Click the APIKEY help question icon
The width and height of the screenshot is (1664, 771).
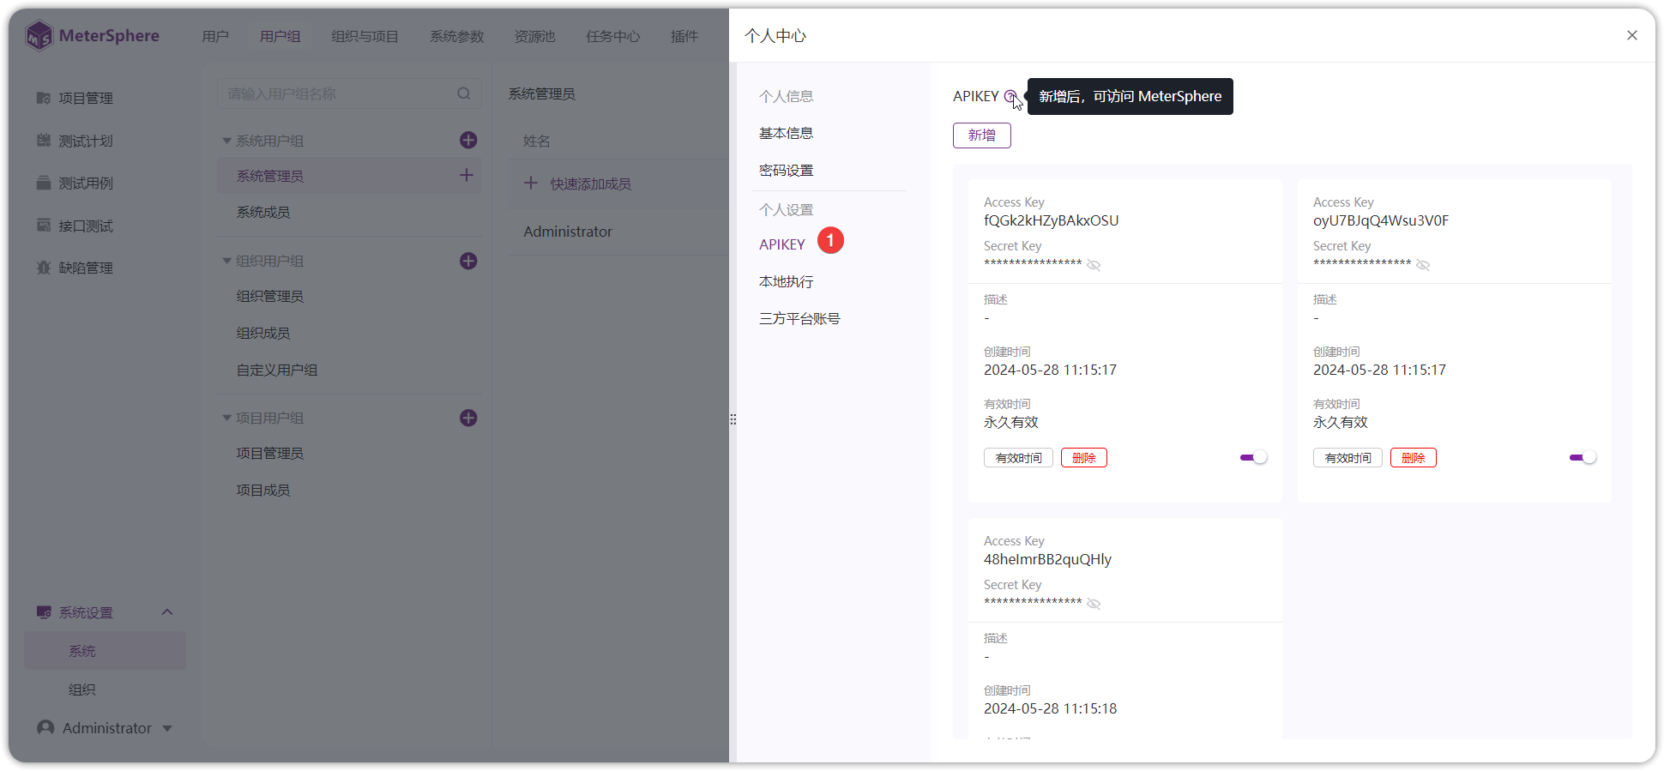[1010, 96]
